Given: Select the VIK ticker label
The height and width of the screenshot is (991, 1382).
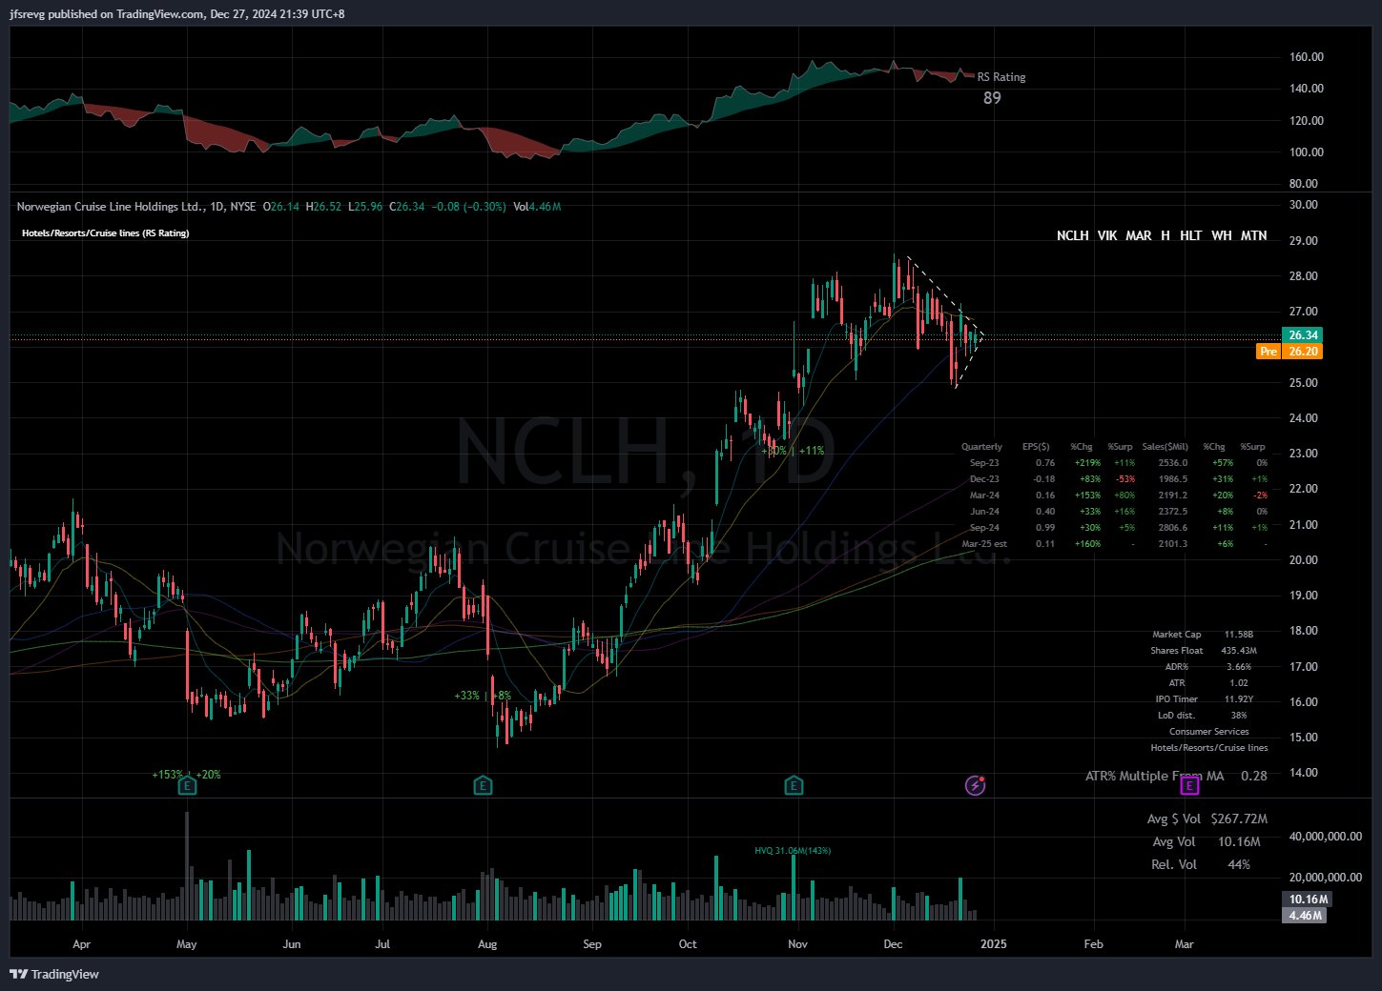Looking at the screenshot, I should point(1106,235).
